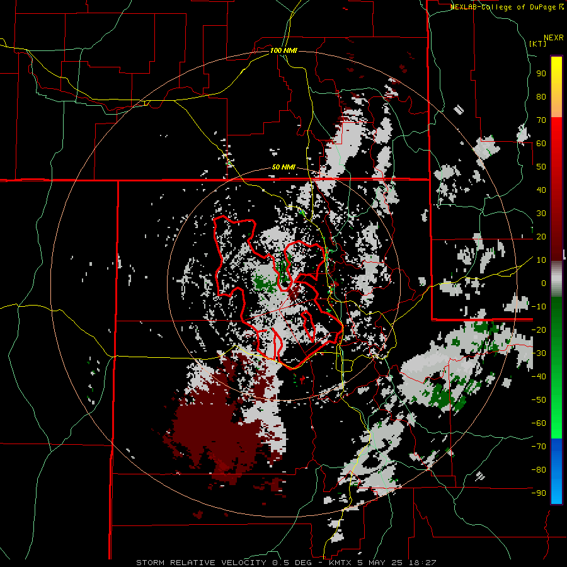This screenshot has height=567, width=567.
Task: Select the -30 value on the velocity scale
Action: (x=539, y=353)
